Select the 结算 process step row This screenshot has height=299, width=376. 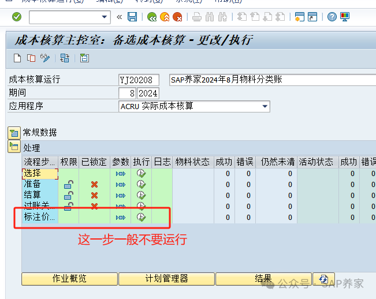pyautogui.click(x=40, y=195)
